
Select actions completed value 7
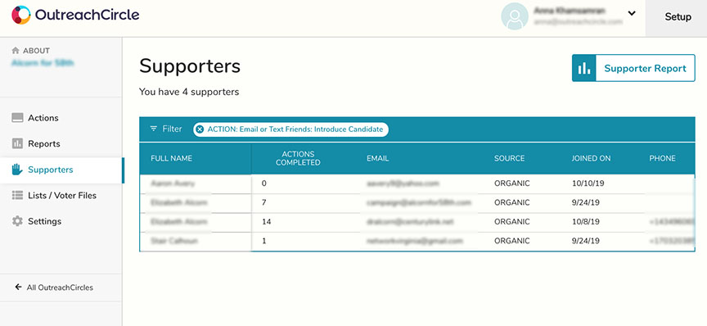coord(263,203)
